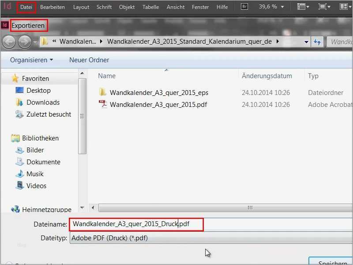The width and height of the screenshot is (353, 265).
Task: Click inside the Dateiname input field
Action: tap(137, 224)
